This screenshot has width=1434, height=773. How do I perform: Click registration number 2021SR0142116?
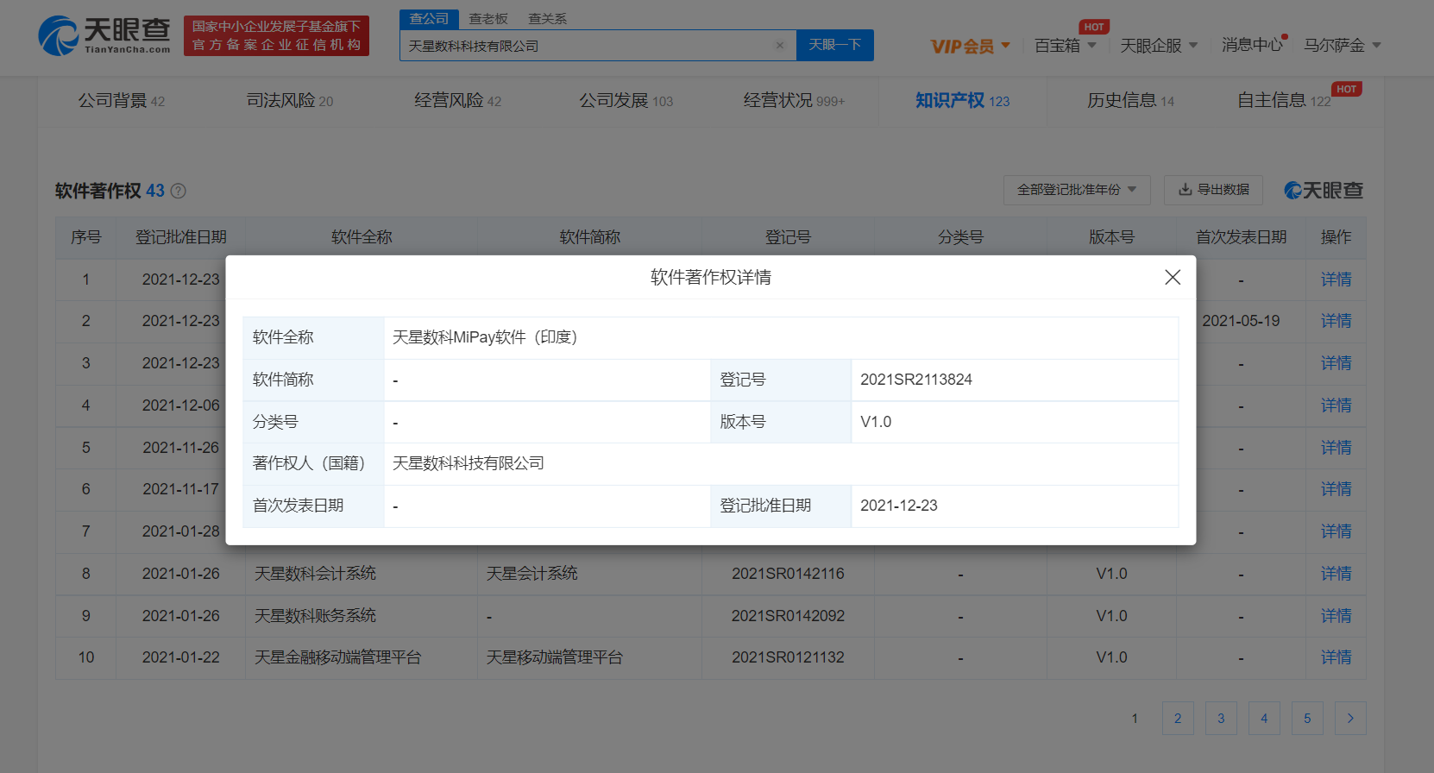coord(788,574)
